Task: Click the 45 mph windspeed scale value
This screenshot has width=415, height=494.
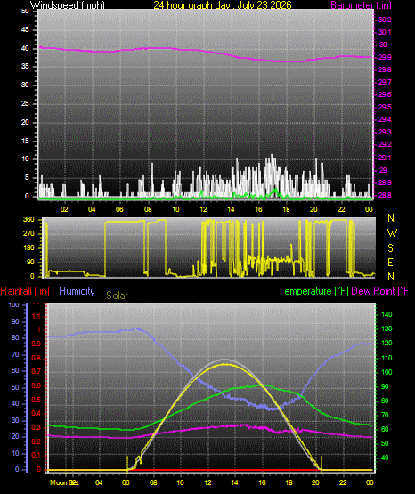Action: tap(25, 30)
